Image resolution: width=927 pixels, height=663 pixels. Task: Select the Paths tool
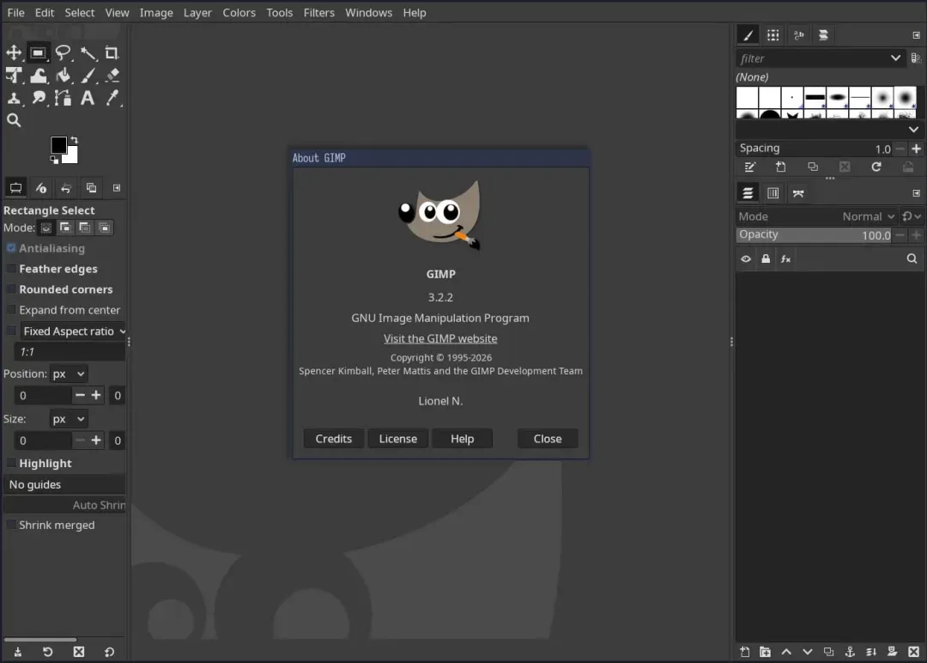pyautogui.click(x=63, y=98)
